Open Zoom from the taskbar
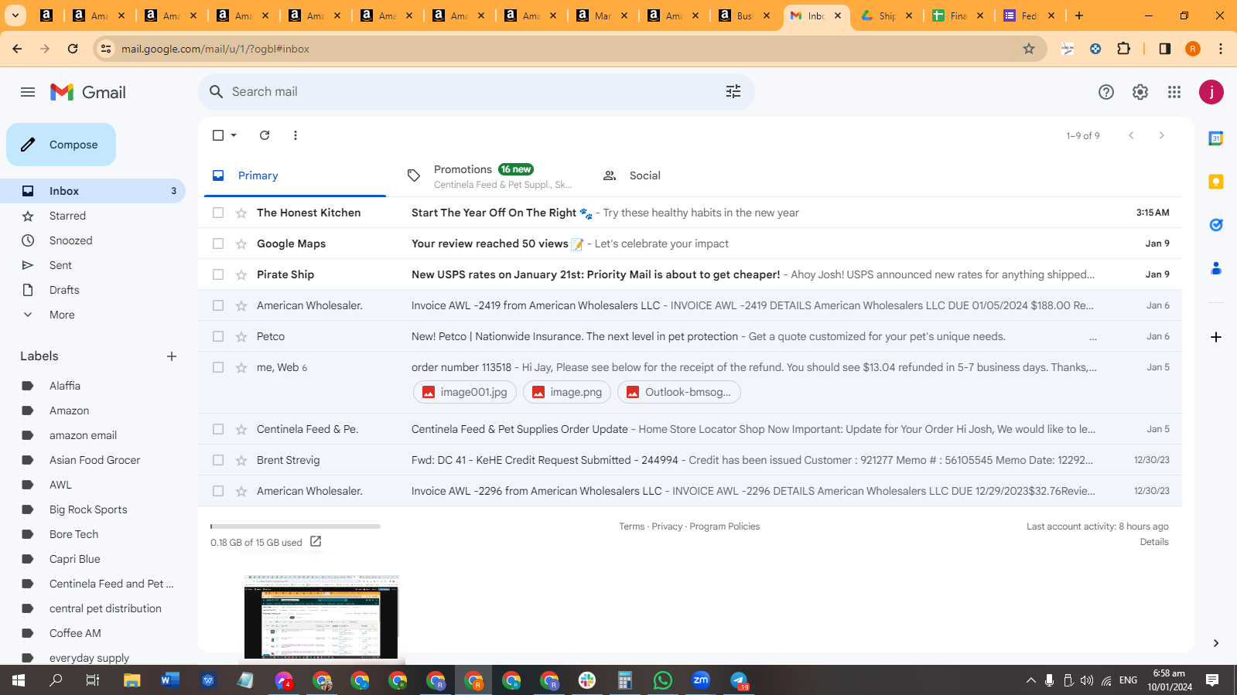 [x=701, y=680]
